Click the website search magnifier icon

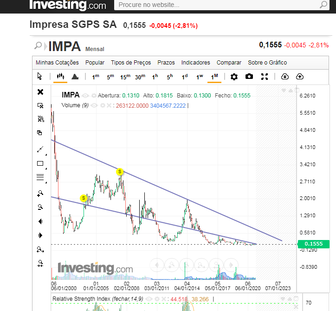point(323,5)
